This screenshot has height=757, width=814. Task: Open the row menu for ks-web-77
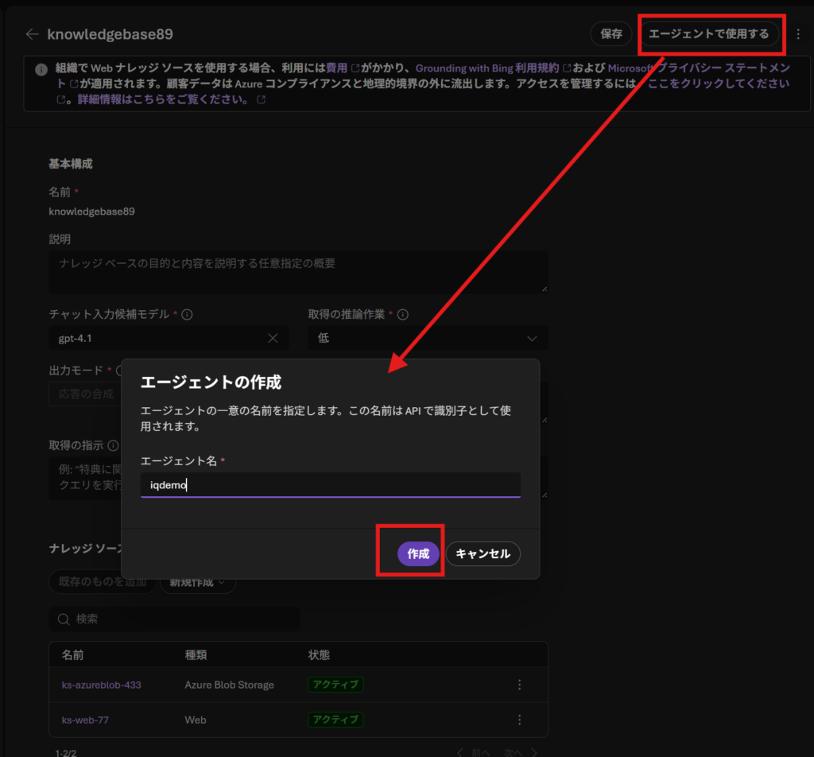(x=519, y=720)
